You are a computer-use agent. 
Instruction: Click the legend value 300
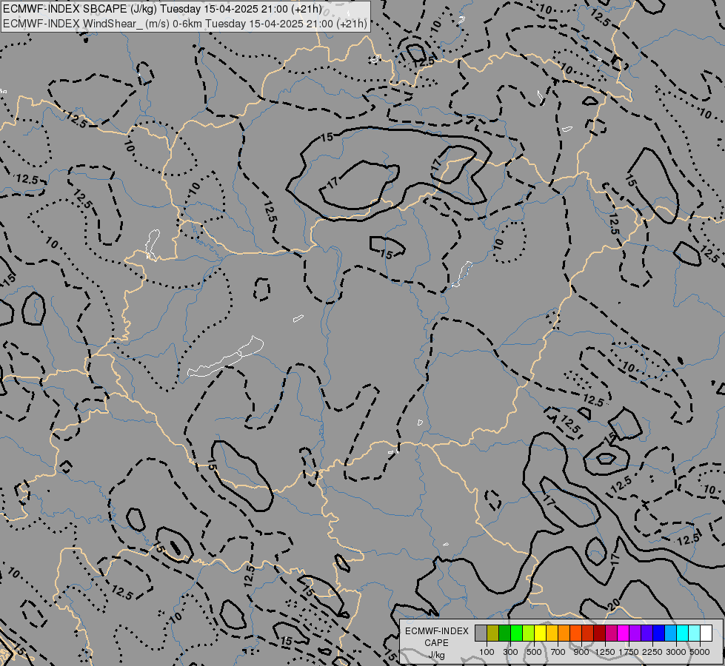coord(510,652)
